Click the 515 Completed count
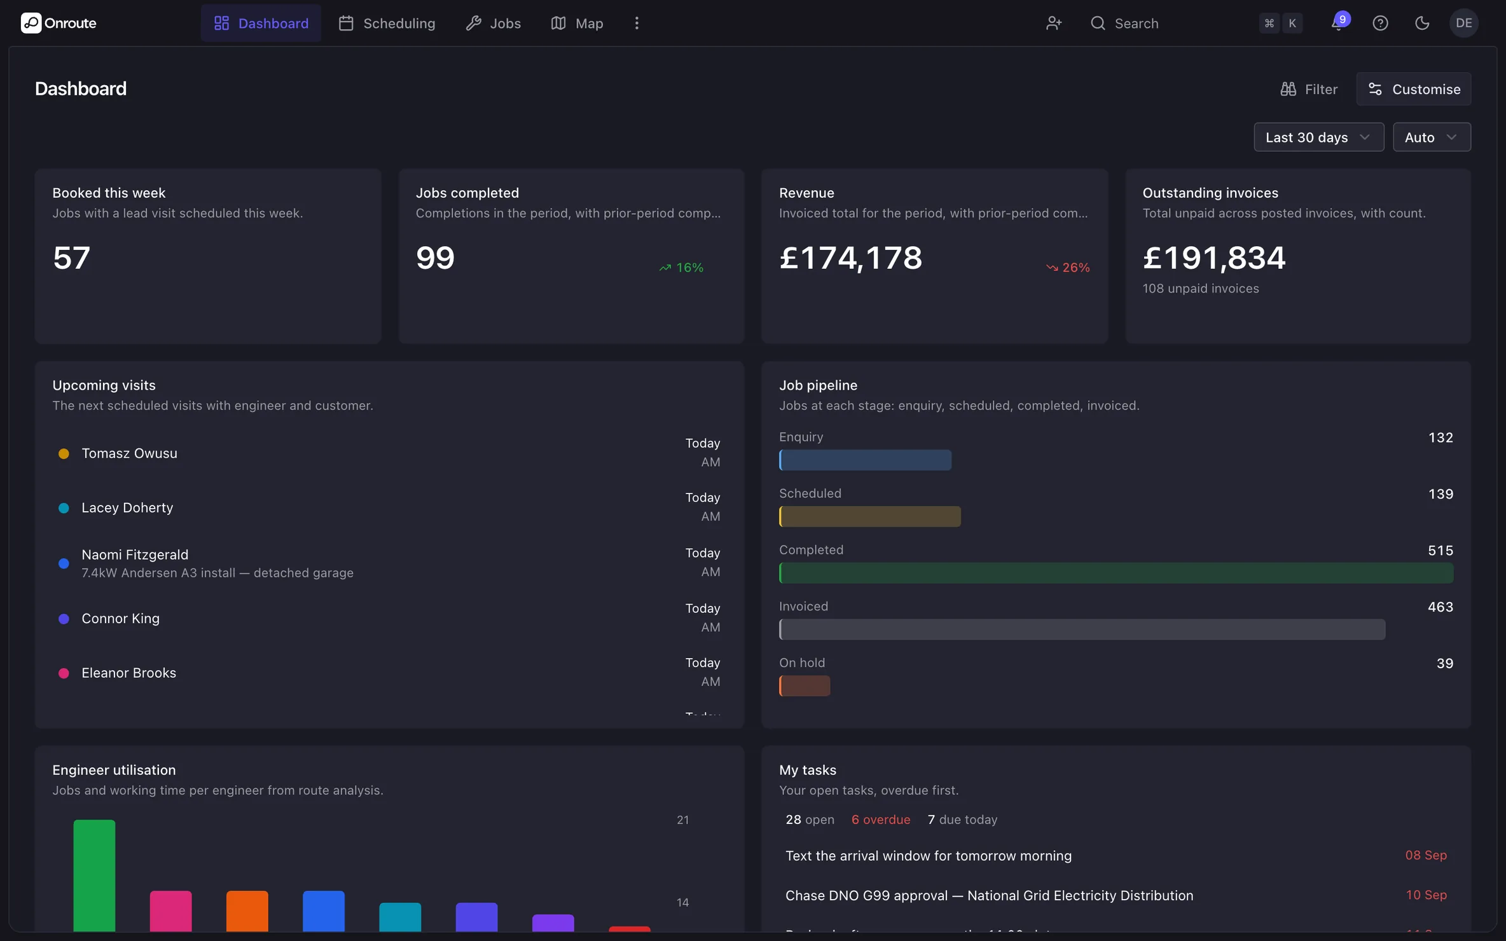1506x941 pixels. 1440,551
